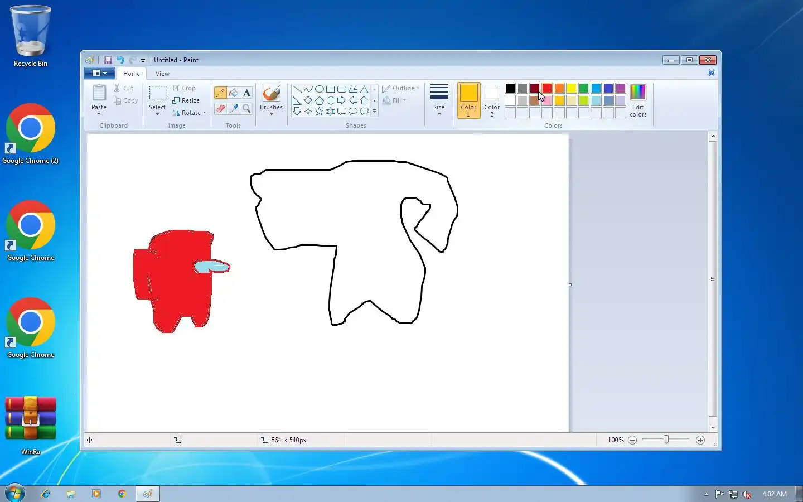The image size is (803, 502).
Task: Expand the Brushes dropdown arrow
Action: pos(271,114)
